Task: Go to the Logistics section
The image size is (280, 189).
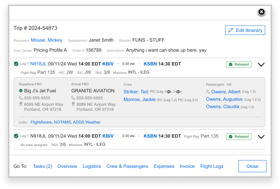Action: [92, 166]
